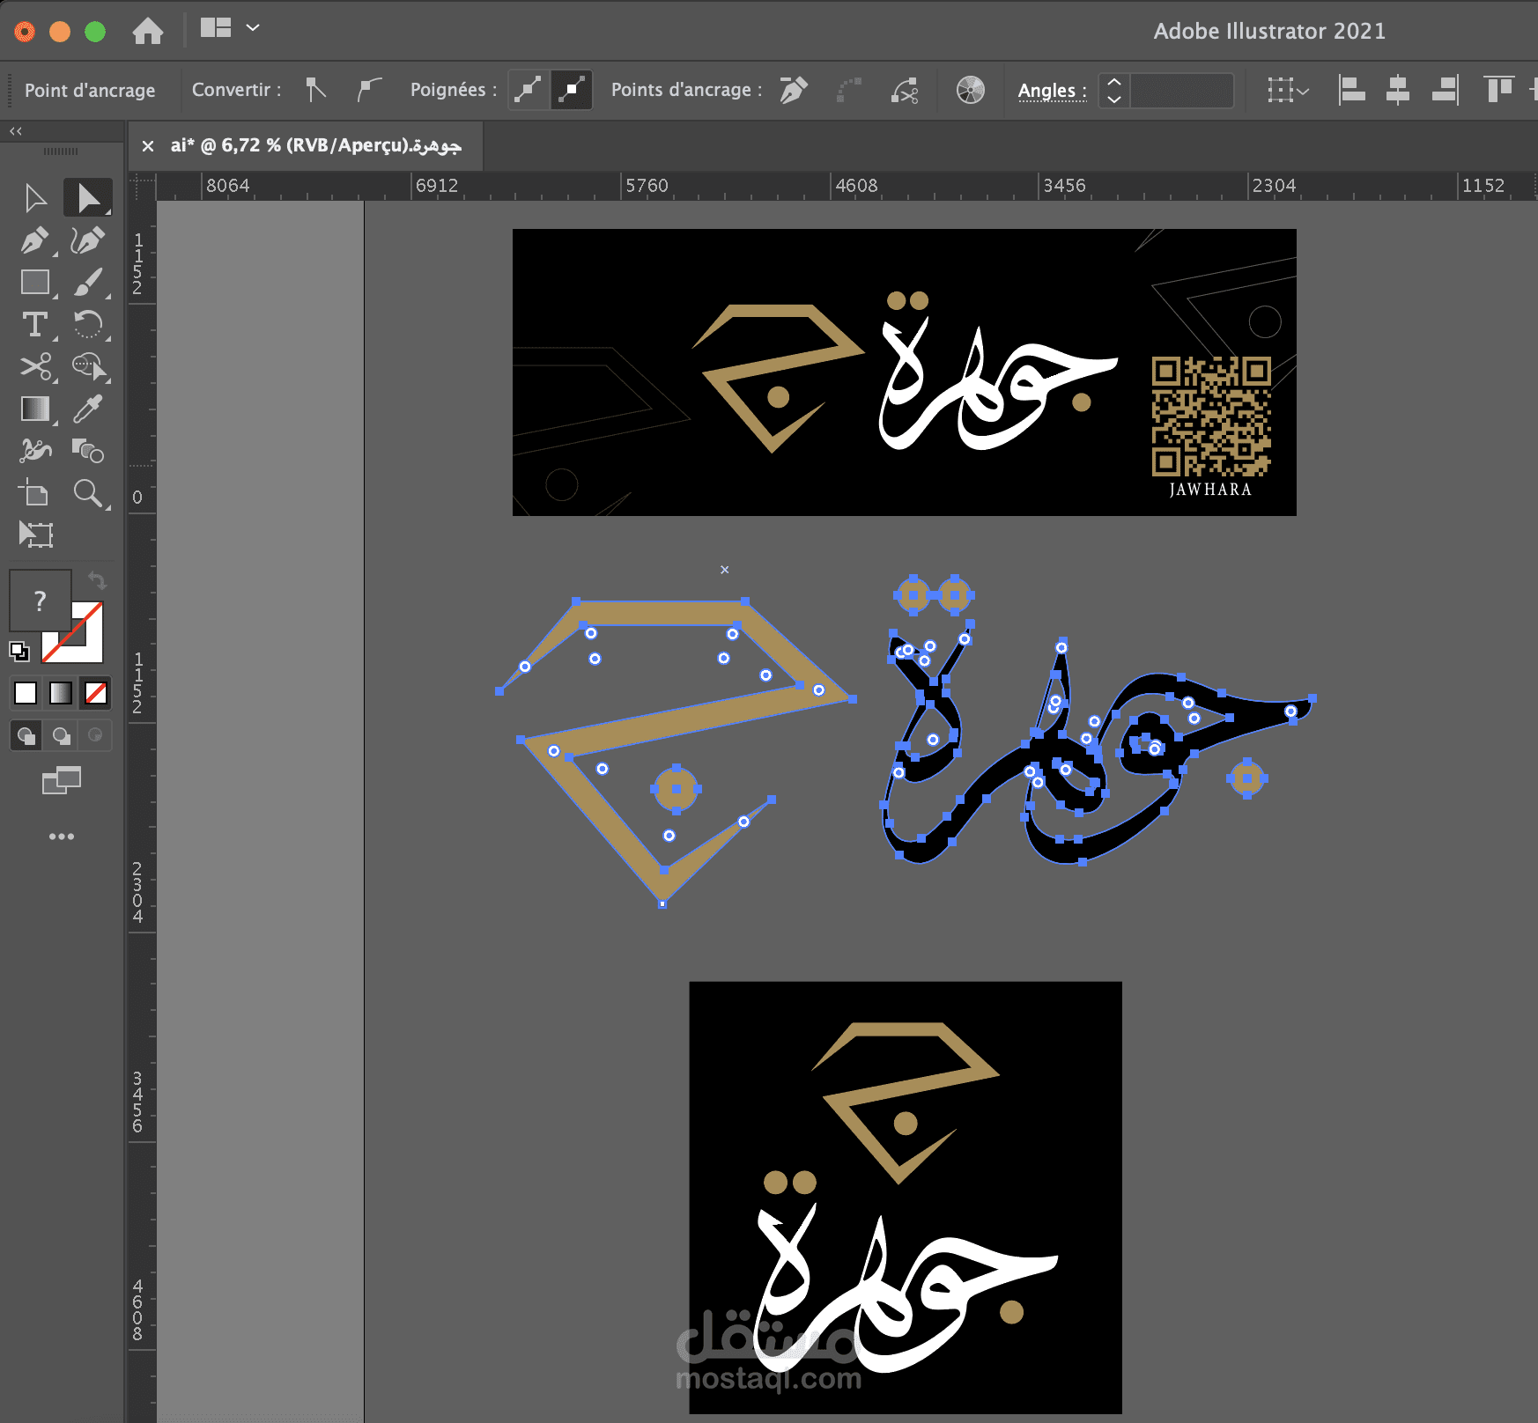Click the gold diamond emblem's center dot

tap(677, 789)
